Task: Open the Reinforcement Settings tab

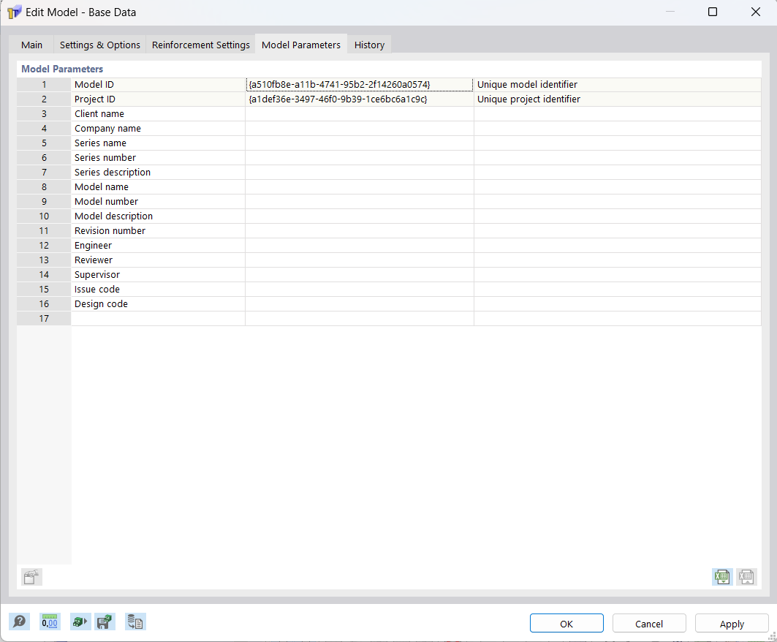Action: [200, 45]
